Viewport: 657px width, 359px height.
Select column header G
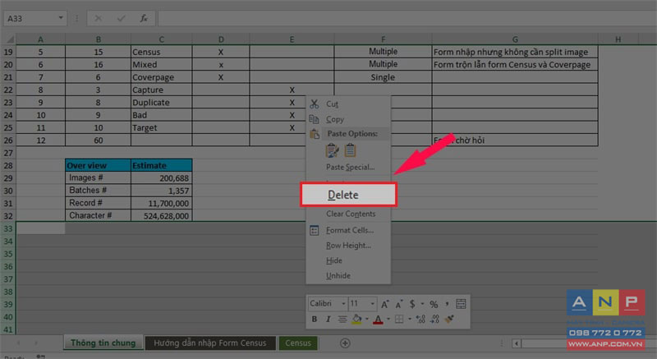point(515,39)
